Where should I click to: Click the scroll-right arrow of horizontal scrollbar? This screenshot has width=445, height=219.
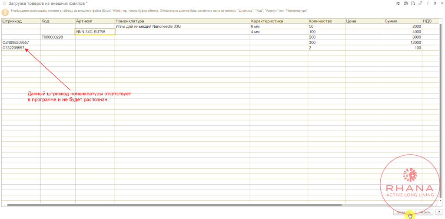point(437,205)
